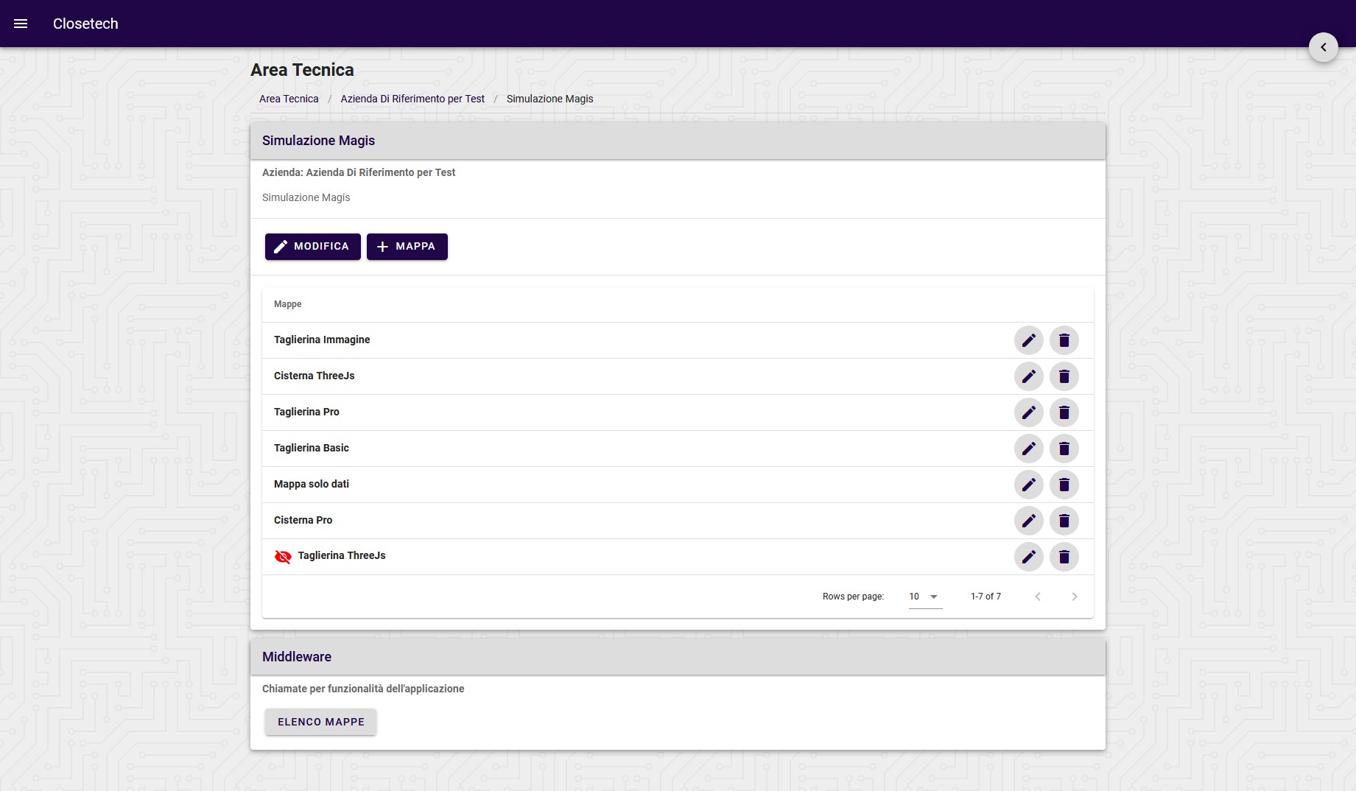Edit the Cisterna ThreeJs map
Screen dimensions: 1356x791
(x=1028, y=376)
